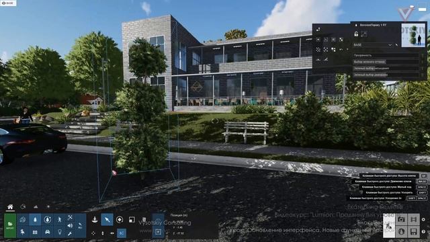This screenshot has height=242, width=430.
Task: Select the Transport car category
Action: (48, 232)
